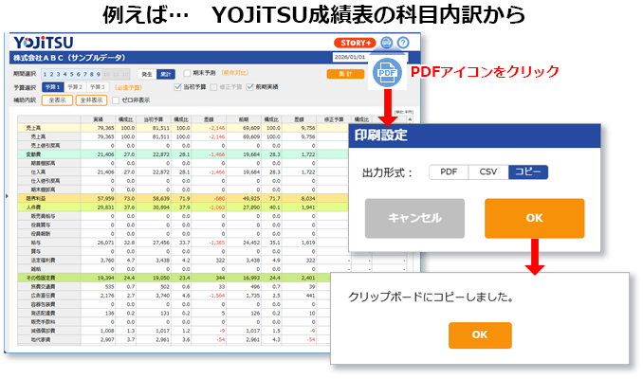Screen dimensions: 643x379
Task: Toggle the 修正予算 checkbox
Action: (213, 87)
